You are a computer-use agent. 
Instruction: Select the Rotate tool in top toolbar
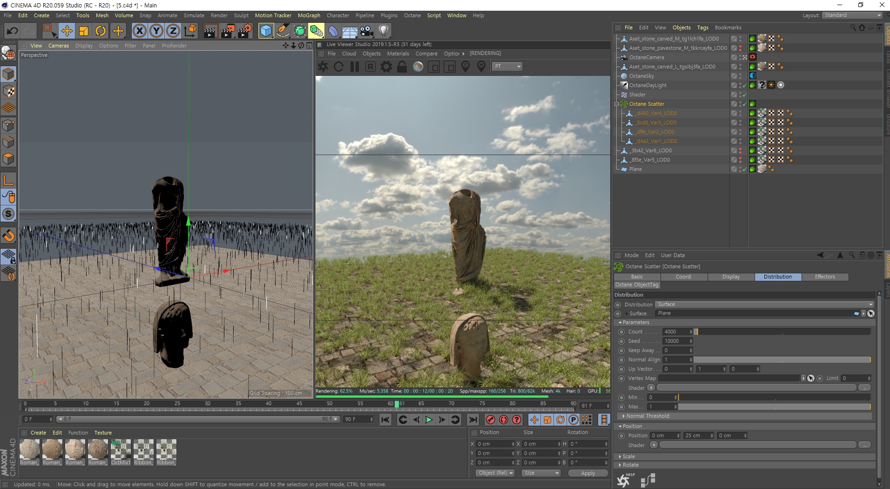pyautogui.click(x=101, y=31)
